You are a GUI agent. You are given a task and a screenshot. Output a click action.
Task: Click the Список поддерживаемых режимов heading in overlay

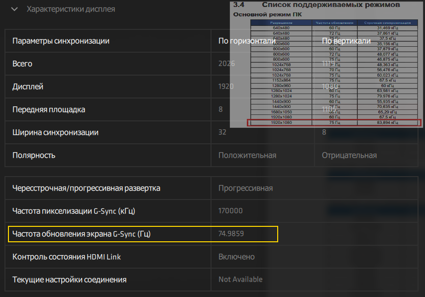coord(330,4)
